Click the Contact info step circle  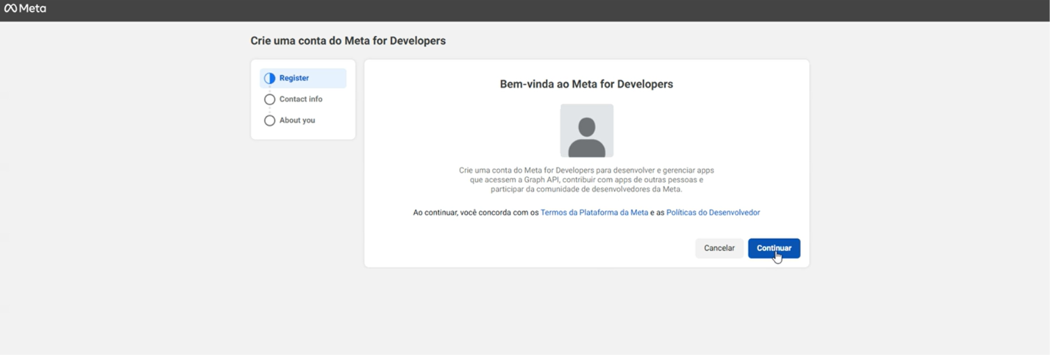click(270, 99)
